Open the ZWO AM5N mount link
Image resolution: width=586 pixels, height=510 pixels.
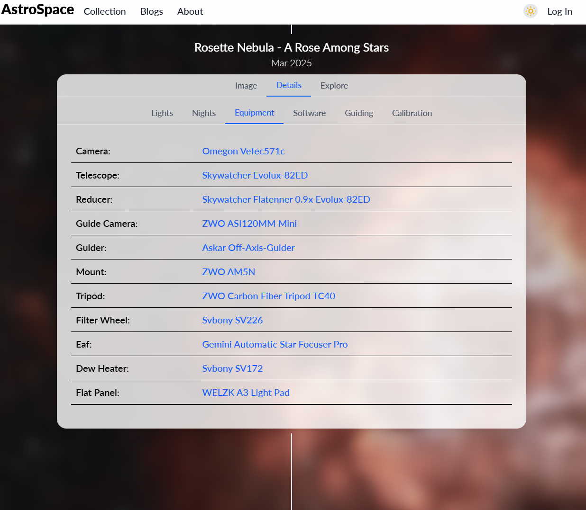click(229, 272)
